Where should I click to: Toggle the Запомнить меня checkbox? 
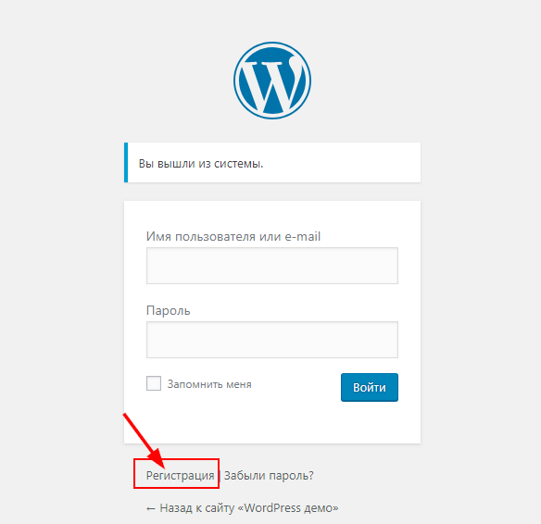pyautogui.click(x=154, y=383)
